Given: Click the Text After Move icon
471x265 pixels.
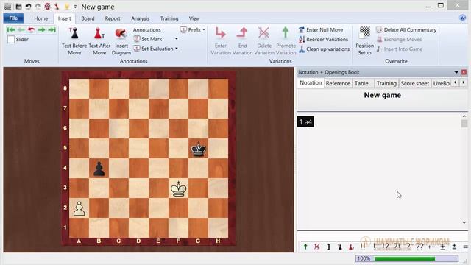Looking at the screenshot, I should click(99, 34).
